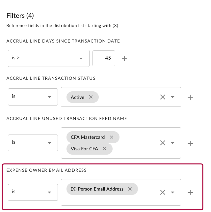
Task: Remove the Visa For CFA chip
Action: tap(105, 149)
